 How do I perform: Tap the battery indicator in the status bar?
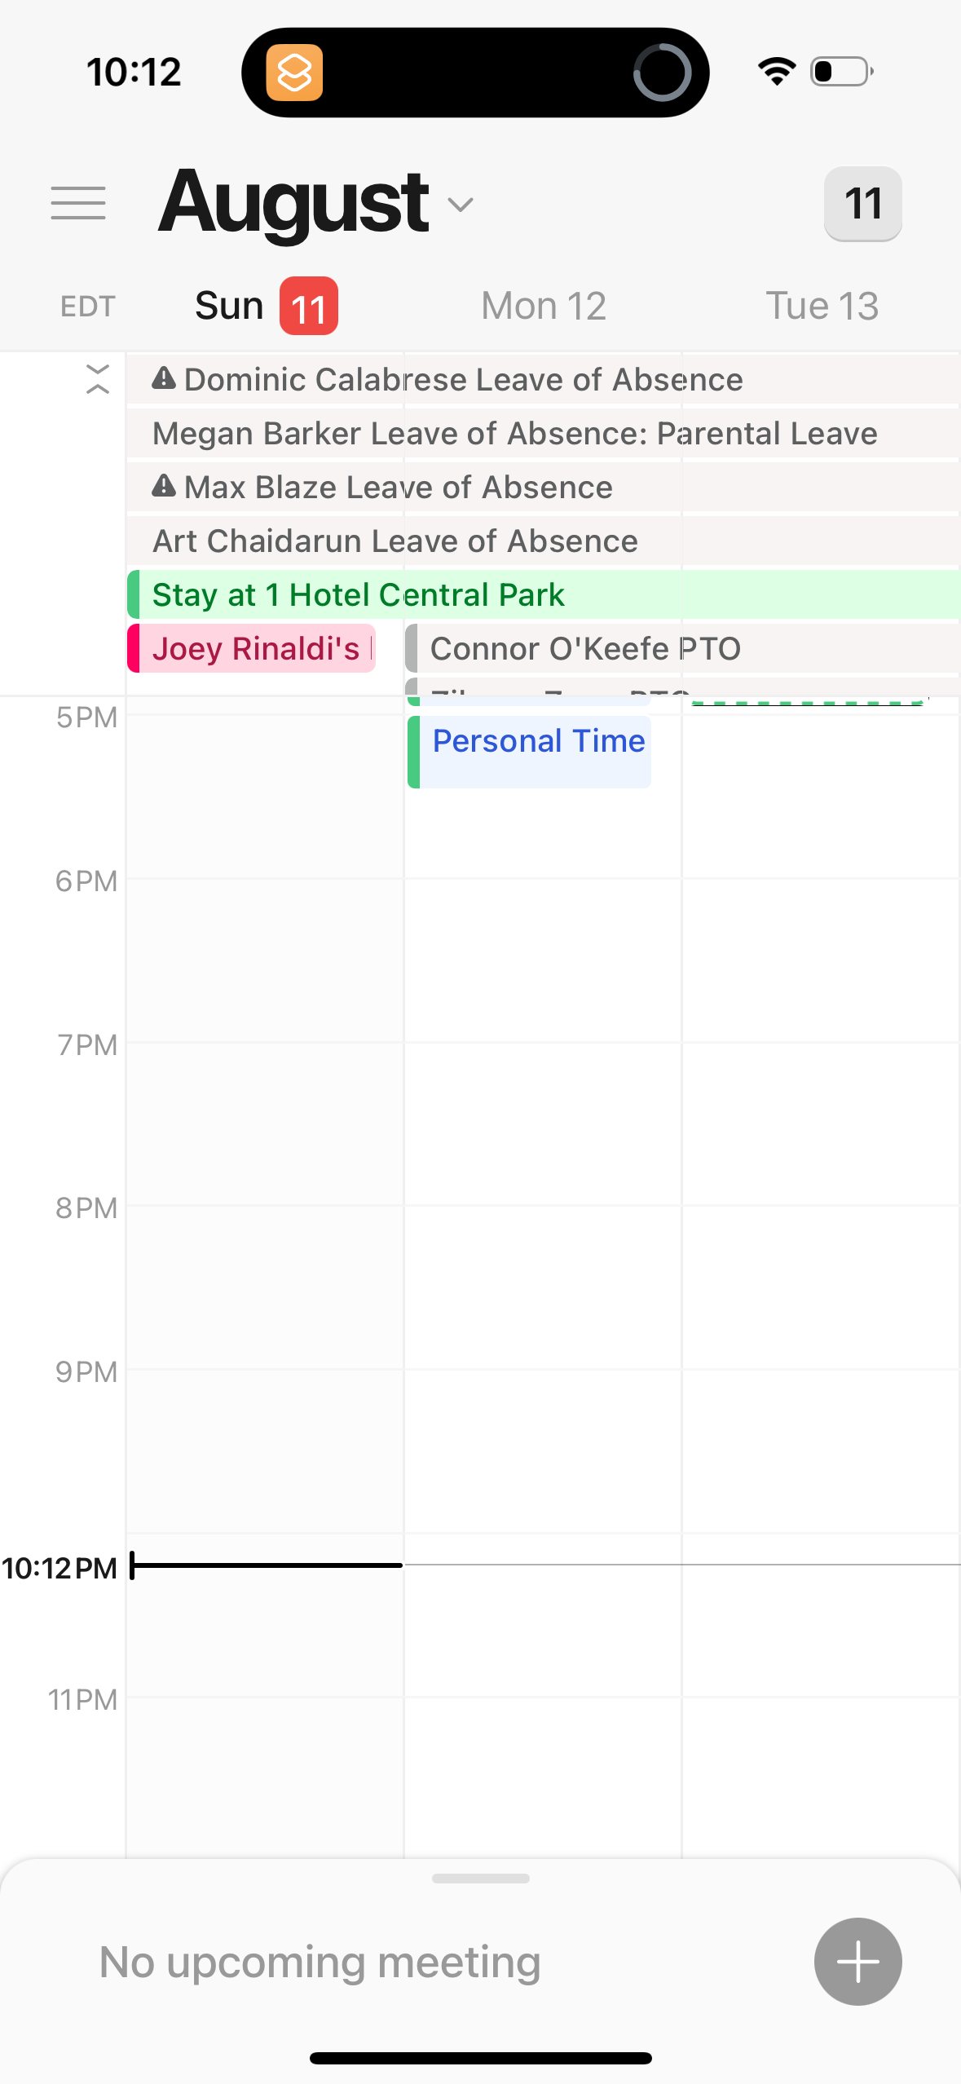point(839,72)
